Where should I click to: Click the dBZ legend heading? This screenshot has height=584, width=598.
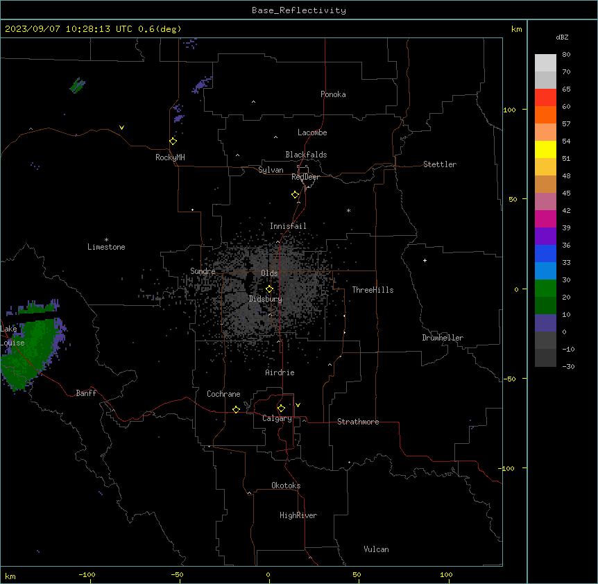coord(562,37)
